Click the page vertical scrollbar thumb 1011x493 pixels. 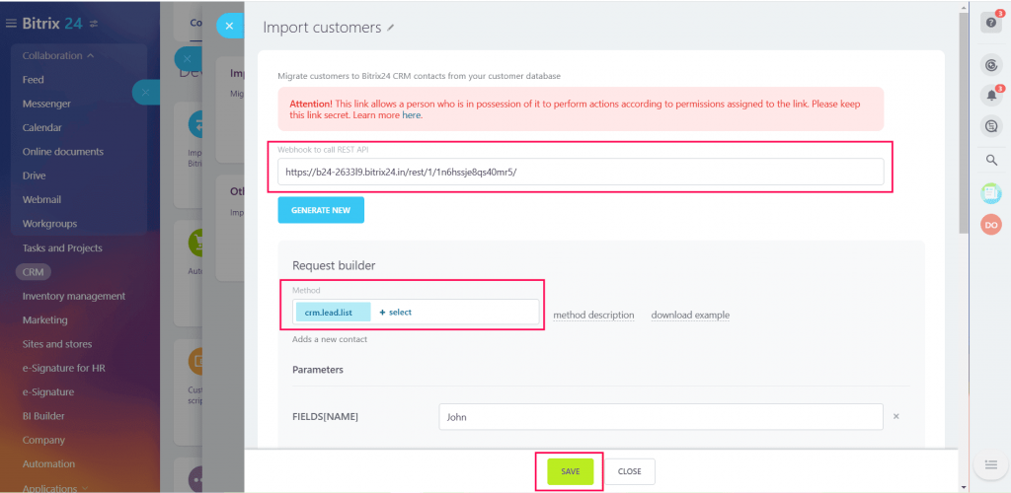tap(964, 122)
